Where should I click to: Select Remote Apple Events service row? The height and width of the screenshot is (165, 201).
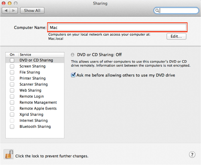(35, 108)
